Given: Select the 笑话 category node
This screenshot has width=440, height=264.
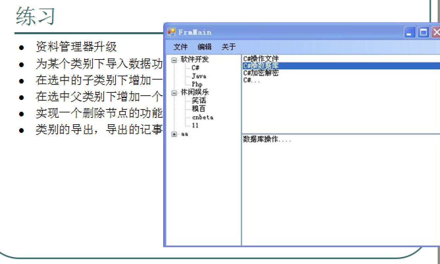Looking at the screenshot, I should tap(199, 101).
